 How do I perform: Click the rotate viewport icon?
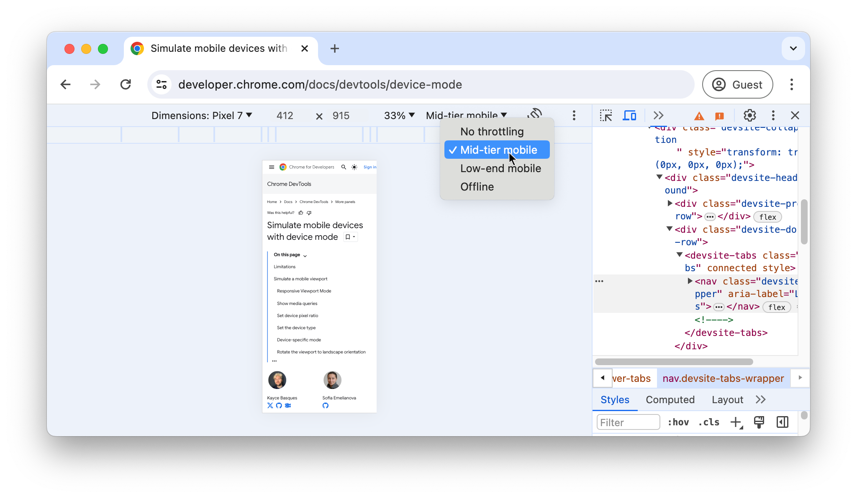pos(534,115)
